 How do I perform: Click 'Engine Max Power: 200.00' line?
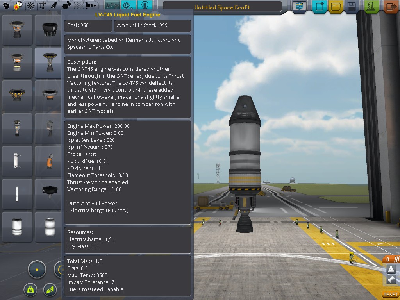(98, 126)
